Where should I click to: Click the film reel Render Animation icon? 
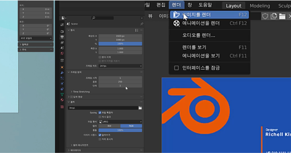point(176,23)
